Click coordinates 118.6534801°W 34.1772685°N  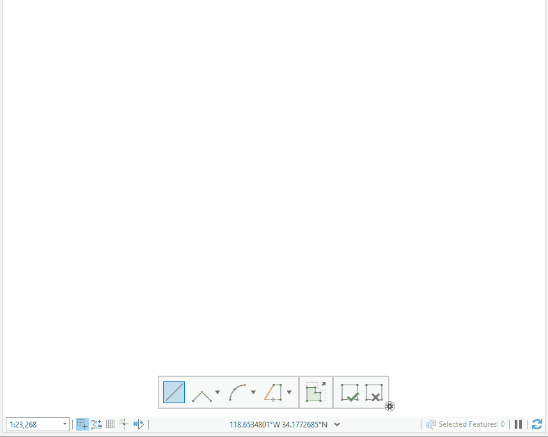pyautogui.click(x=279, y=424)
